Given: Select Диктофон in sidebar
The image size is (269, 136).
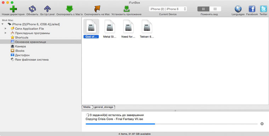Looking at the screenshot, I should click(x=22, y=55).
